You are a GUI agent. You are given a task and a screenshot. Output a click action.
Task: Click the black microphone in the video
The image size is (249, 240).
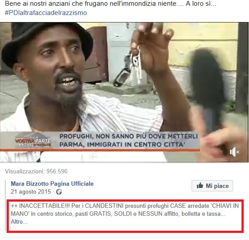coord(209,89)
